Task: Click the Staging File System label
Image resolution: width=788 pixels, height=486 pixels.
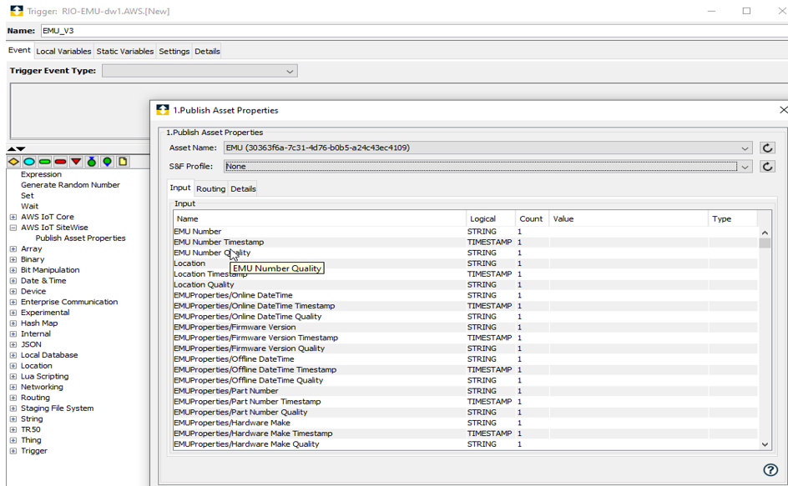Action: pos(58,408)
